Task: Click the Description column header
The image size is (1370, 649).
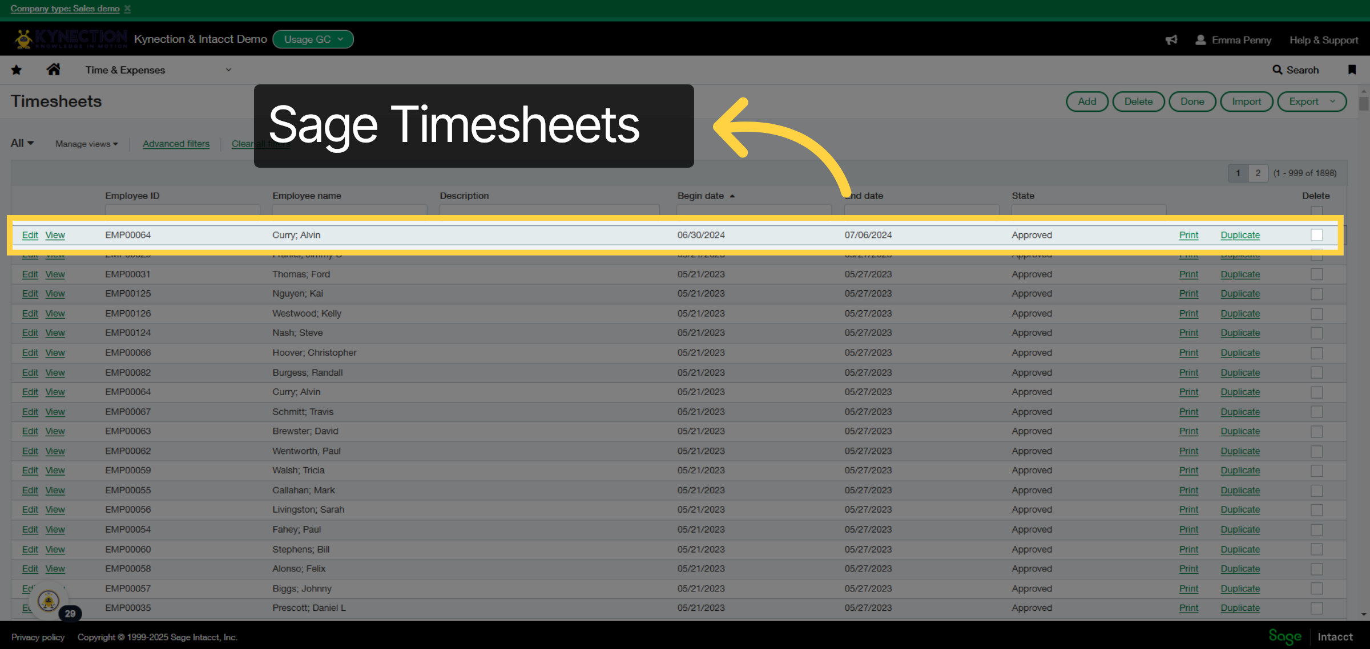Action: click(x=464, y=196)
